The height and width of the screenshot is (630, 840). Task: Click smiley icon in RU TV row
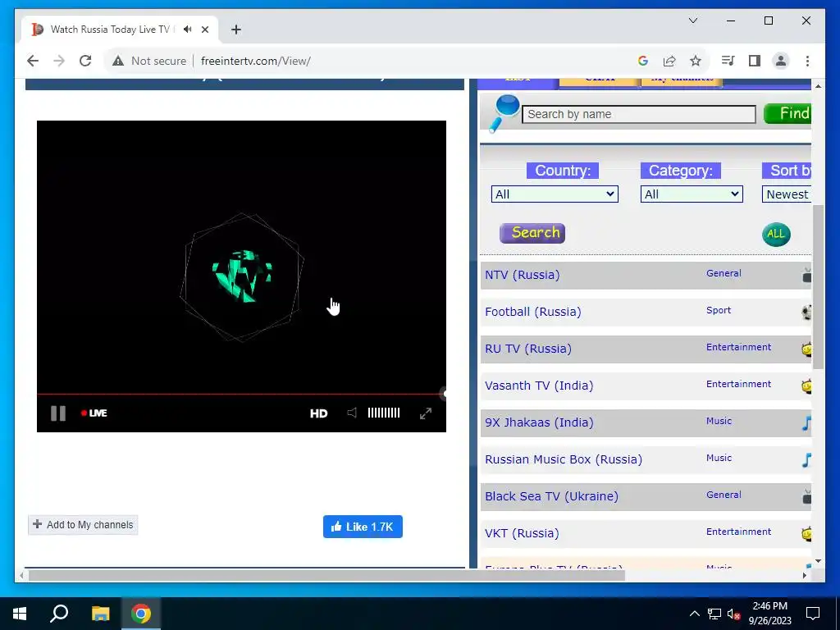806,349
